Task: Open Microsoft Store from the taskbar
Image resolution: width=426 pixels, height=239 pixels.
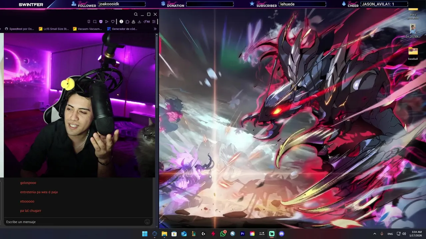Action: [174, 234]
